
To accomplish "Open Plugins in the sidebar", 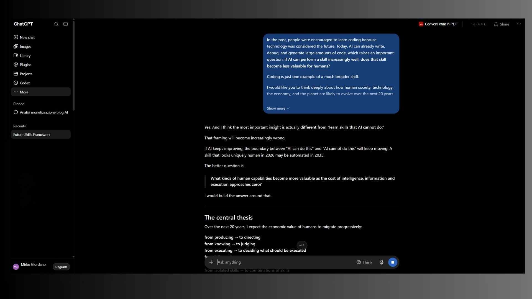I will tap(41, 65).
